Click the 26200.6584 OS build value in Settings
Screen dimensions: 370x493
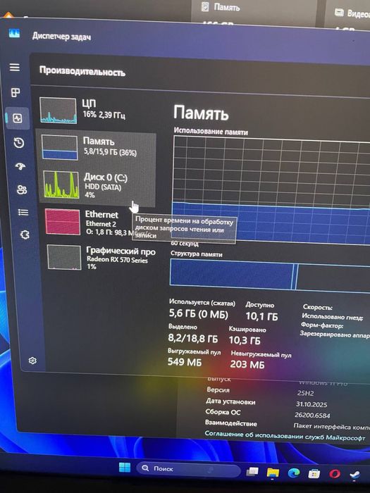point(312,415)
